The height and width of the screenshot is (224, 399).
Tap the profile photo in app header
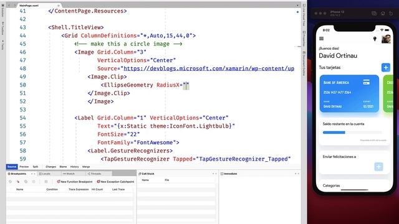[x=386, y=39]
